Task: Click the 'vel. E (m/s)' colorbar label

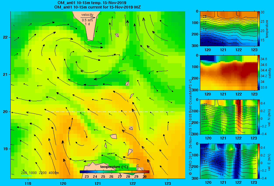Action: pyautogui.click(x=269, y=162)
